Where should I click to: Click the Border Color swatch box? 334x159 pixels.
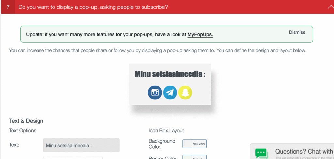(187, 158)
